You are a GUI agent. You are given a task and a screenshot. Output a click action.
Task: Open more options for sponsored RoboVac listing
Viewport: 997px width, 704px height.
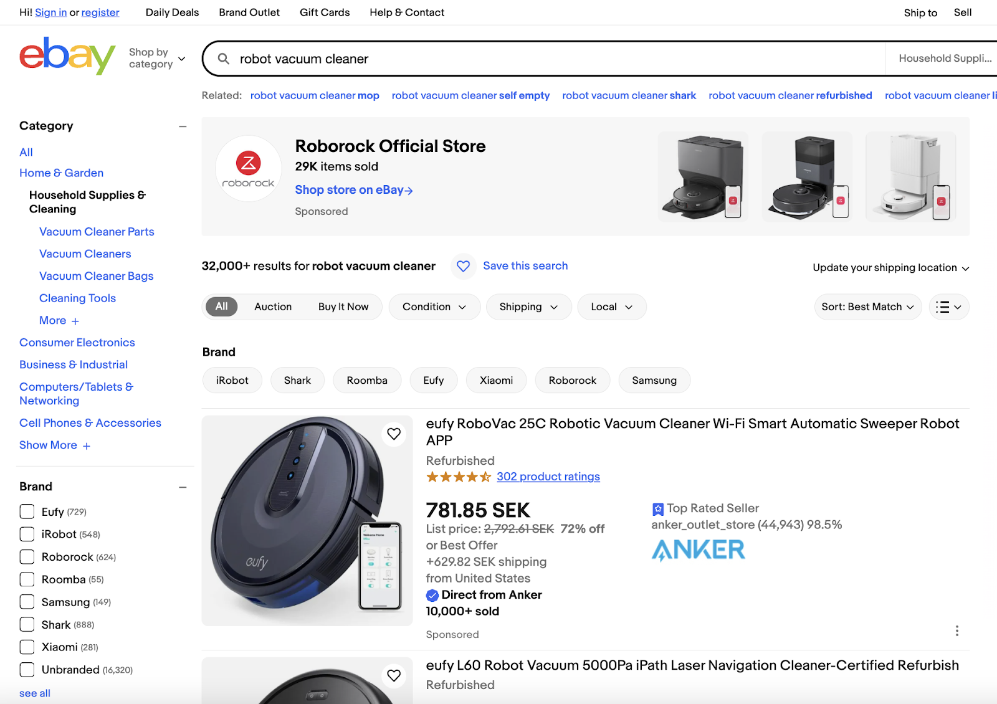tap(957, 630)
